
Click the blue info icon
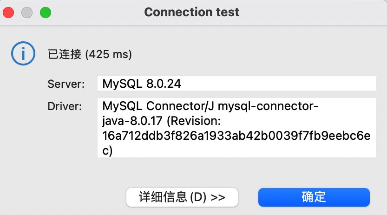(23, 54)
